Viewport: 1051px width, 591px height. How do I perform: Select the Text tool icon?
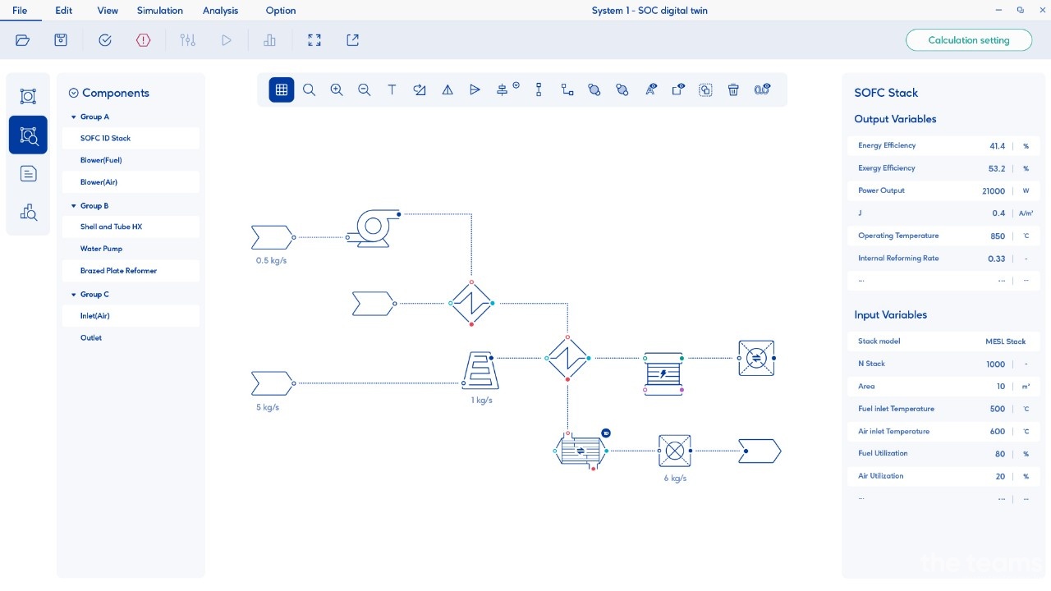click(x=392, y=90)
